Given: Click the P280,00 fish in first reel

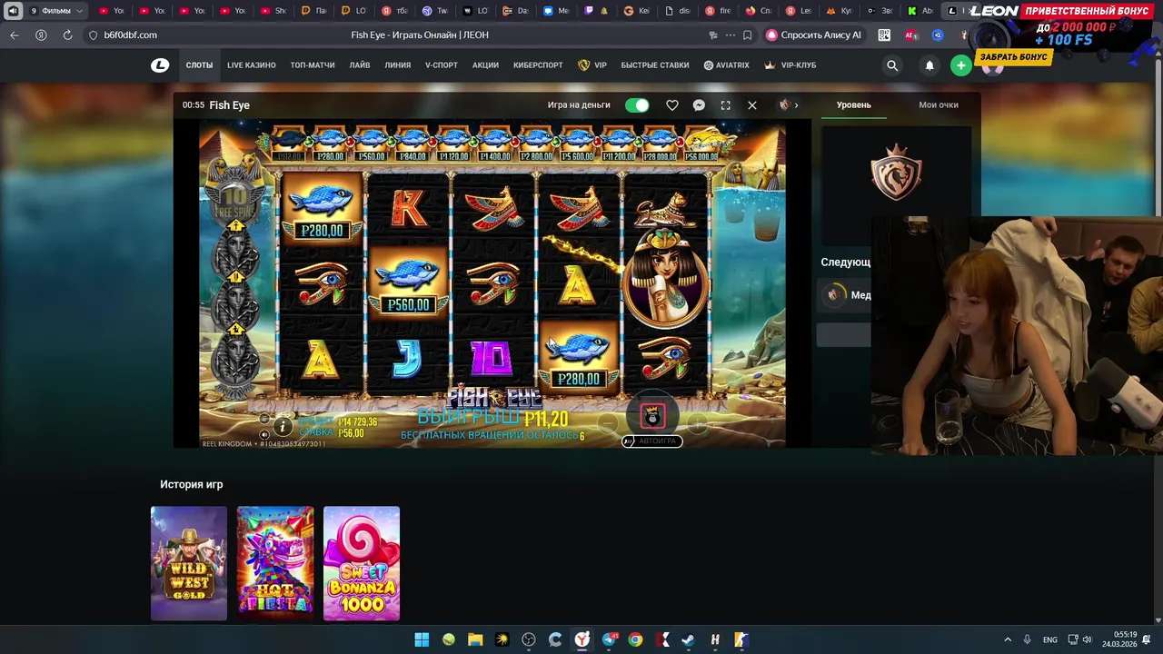Looking at the screenshot, I should point(322,211).
